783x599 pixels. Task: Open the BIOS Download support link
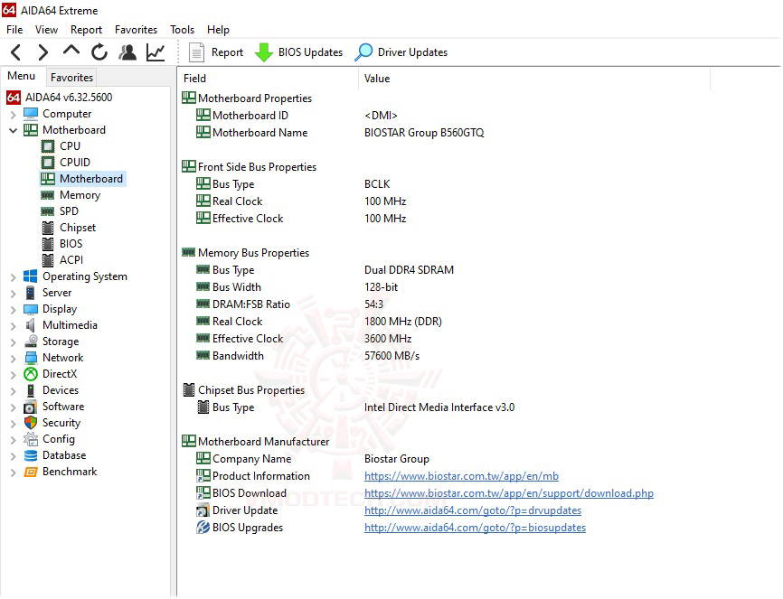click(509, 493)
